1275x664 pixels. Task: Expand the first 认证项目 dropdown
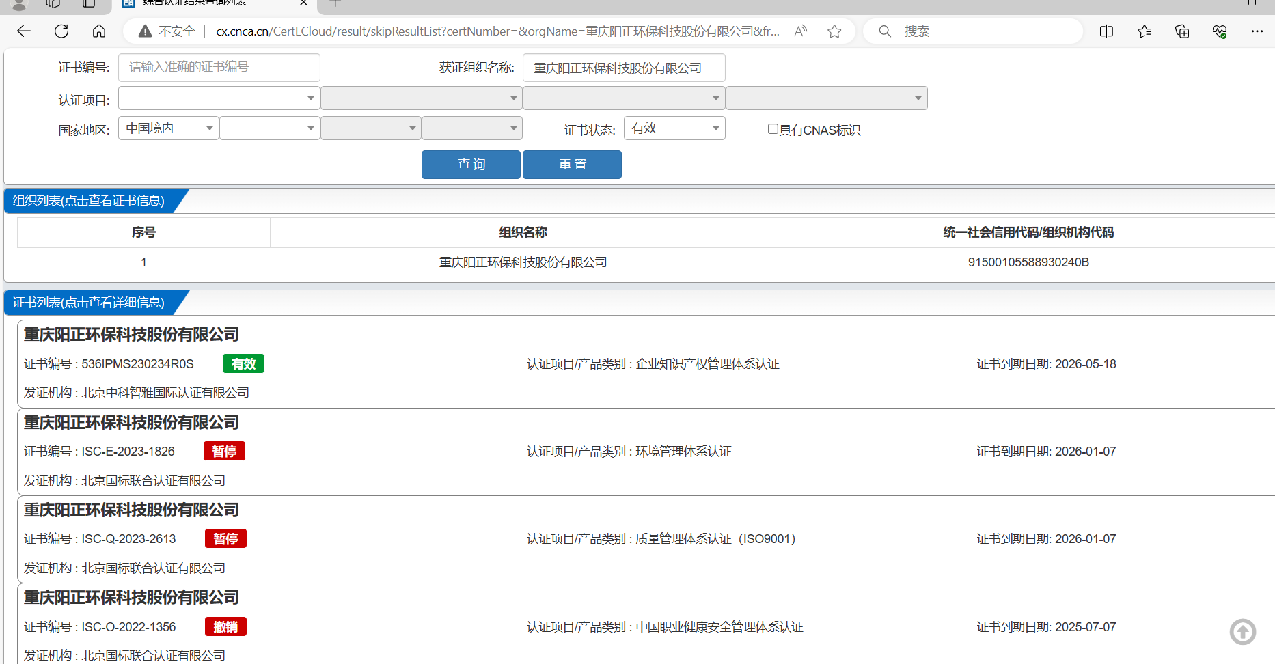(x=219, y=98)
